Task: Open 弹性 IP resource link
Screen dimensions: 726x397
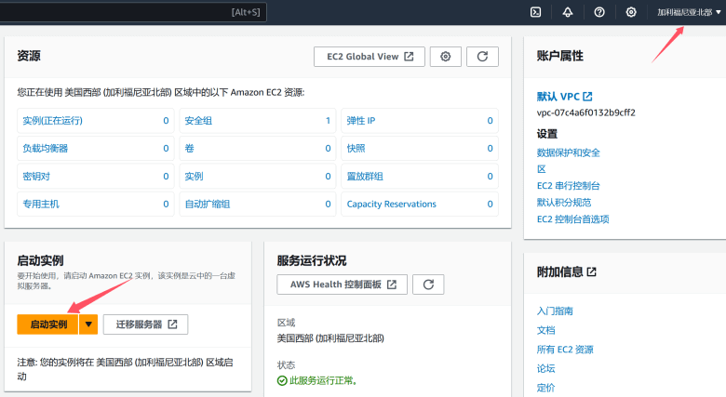Action: click(x=361, y=121)
